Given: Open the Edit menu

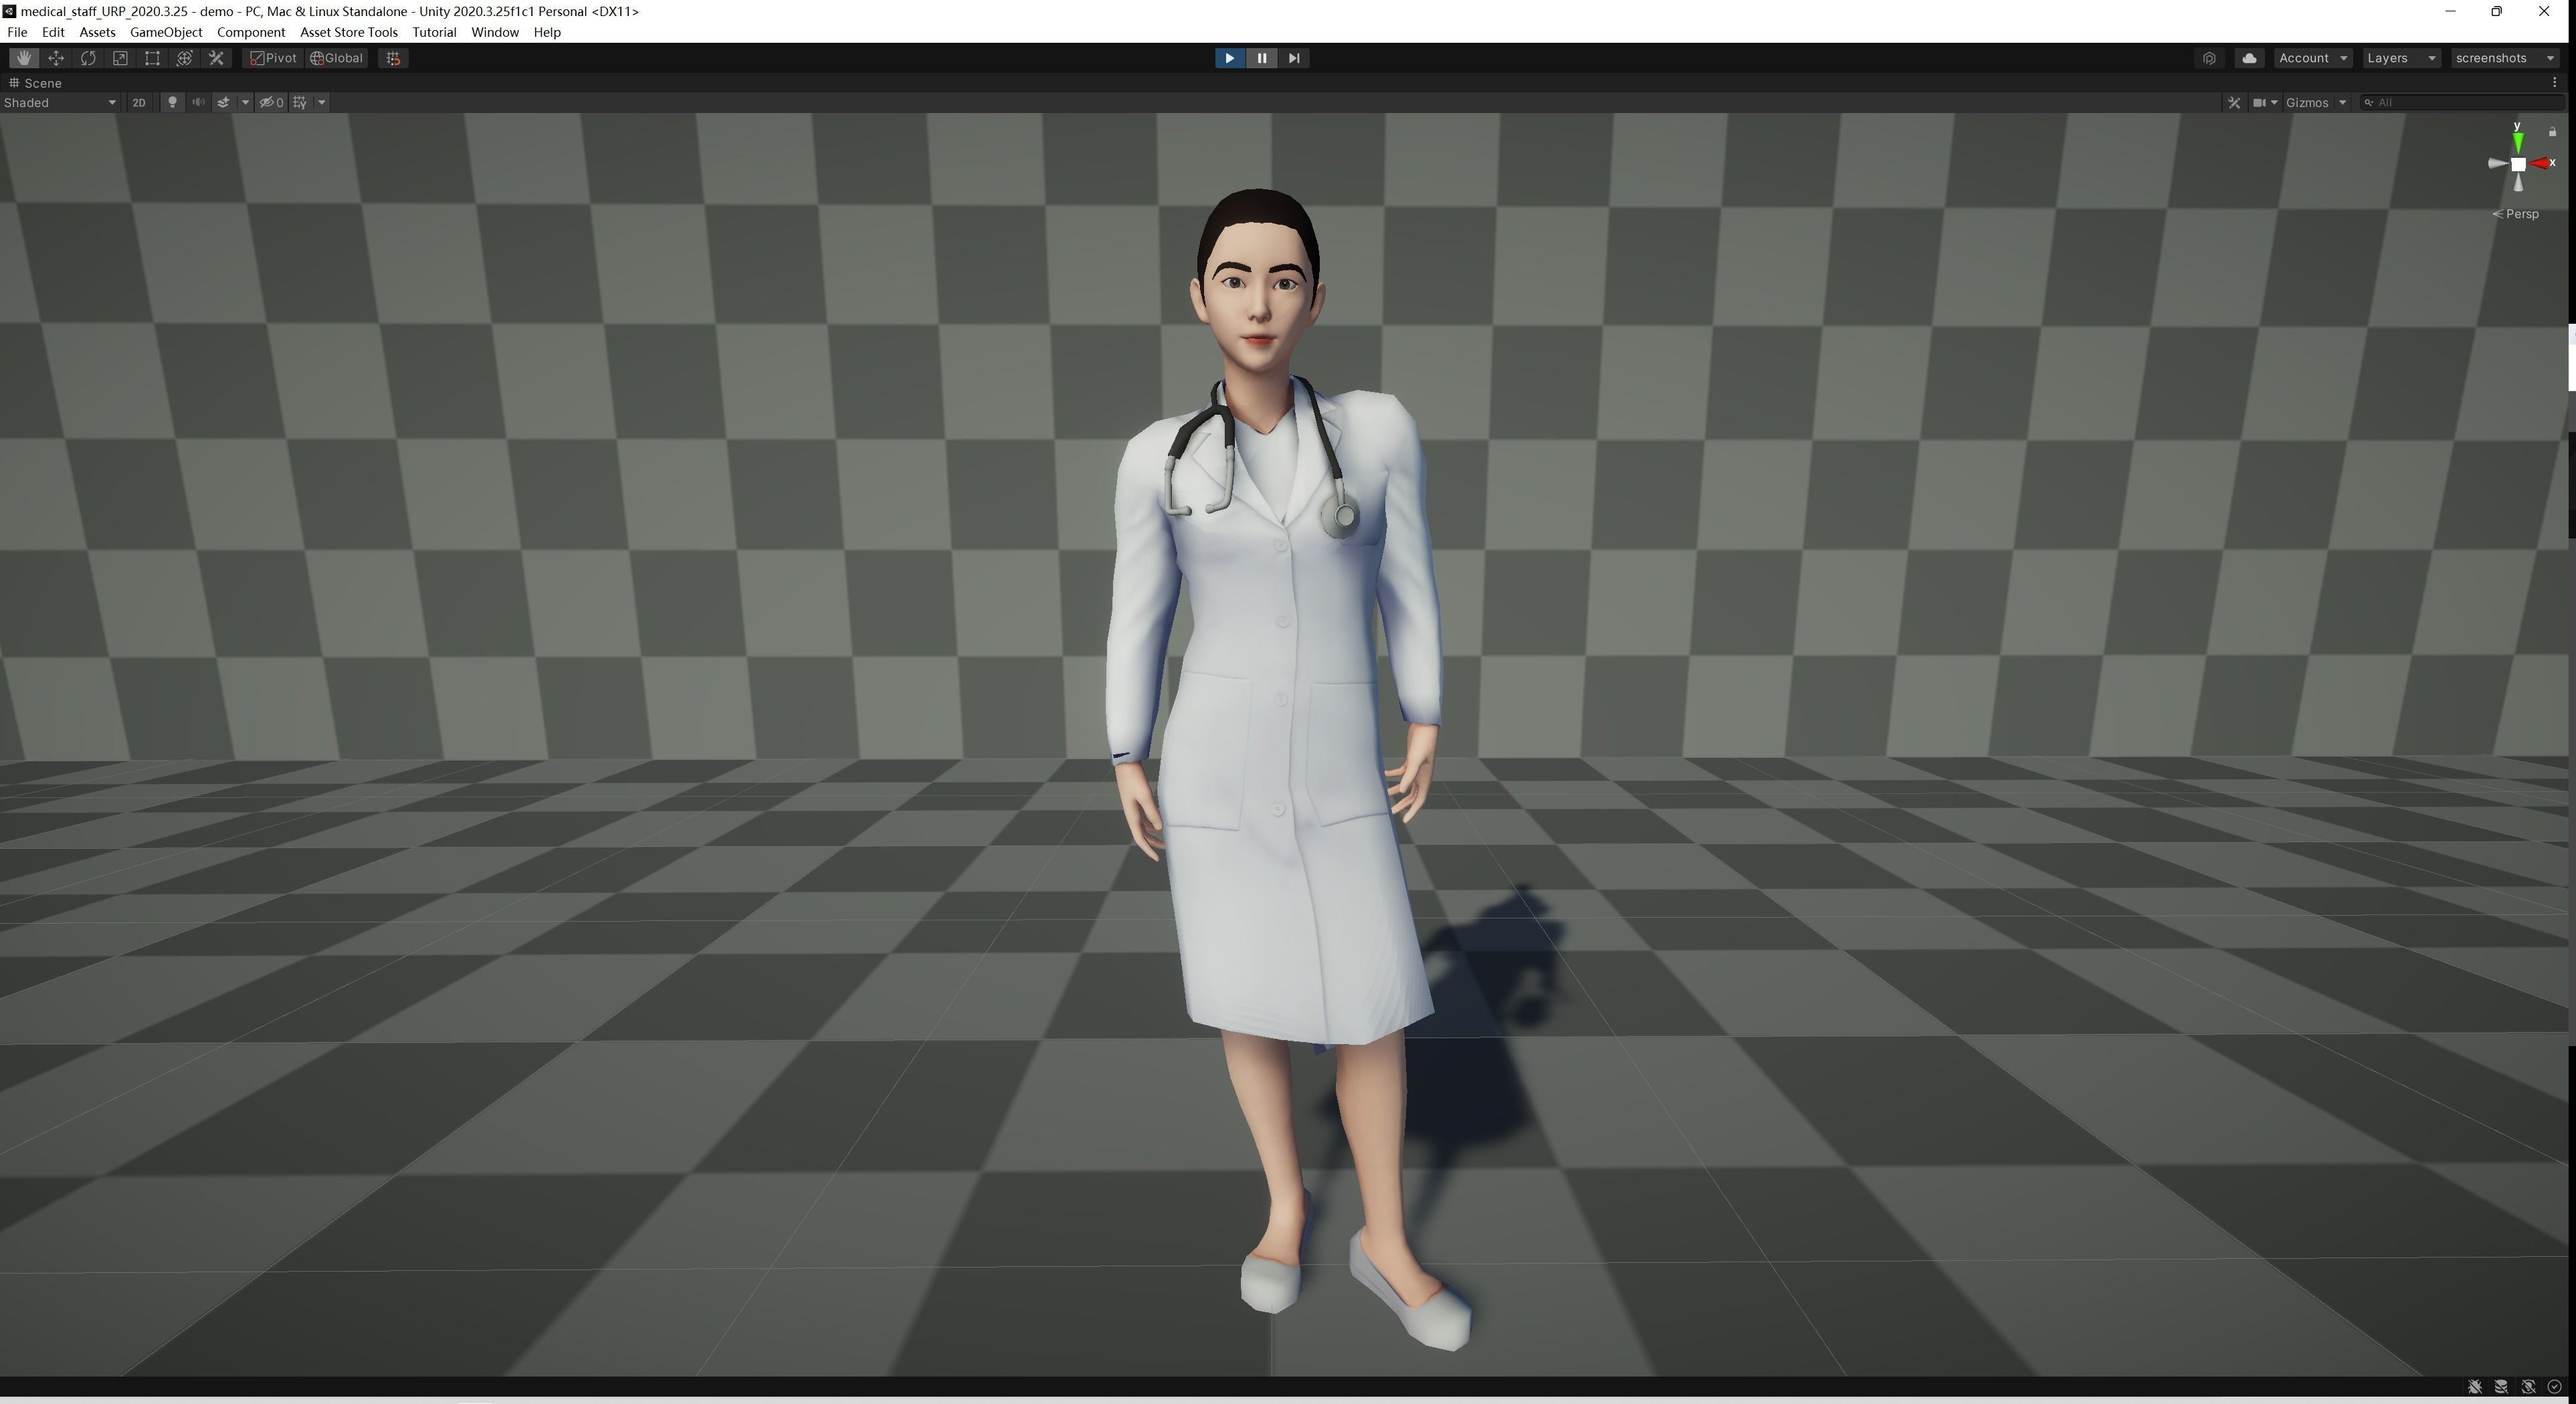Looking at the screenshot, I should click(x=53, y=32).
